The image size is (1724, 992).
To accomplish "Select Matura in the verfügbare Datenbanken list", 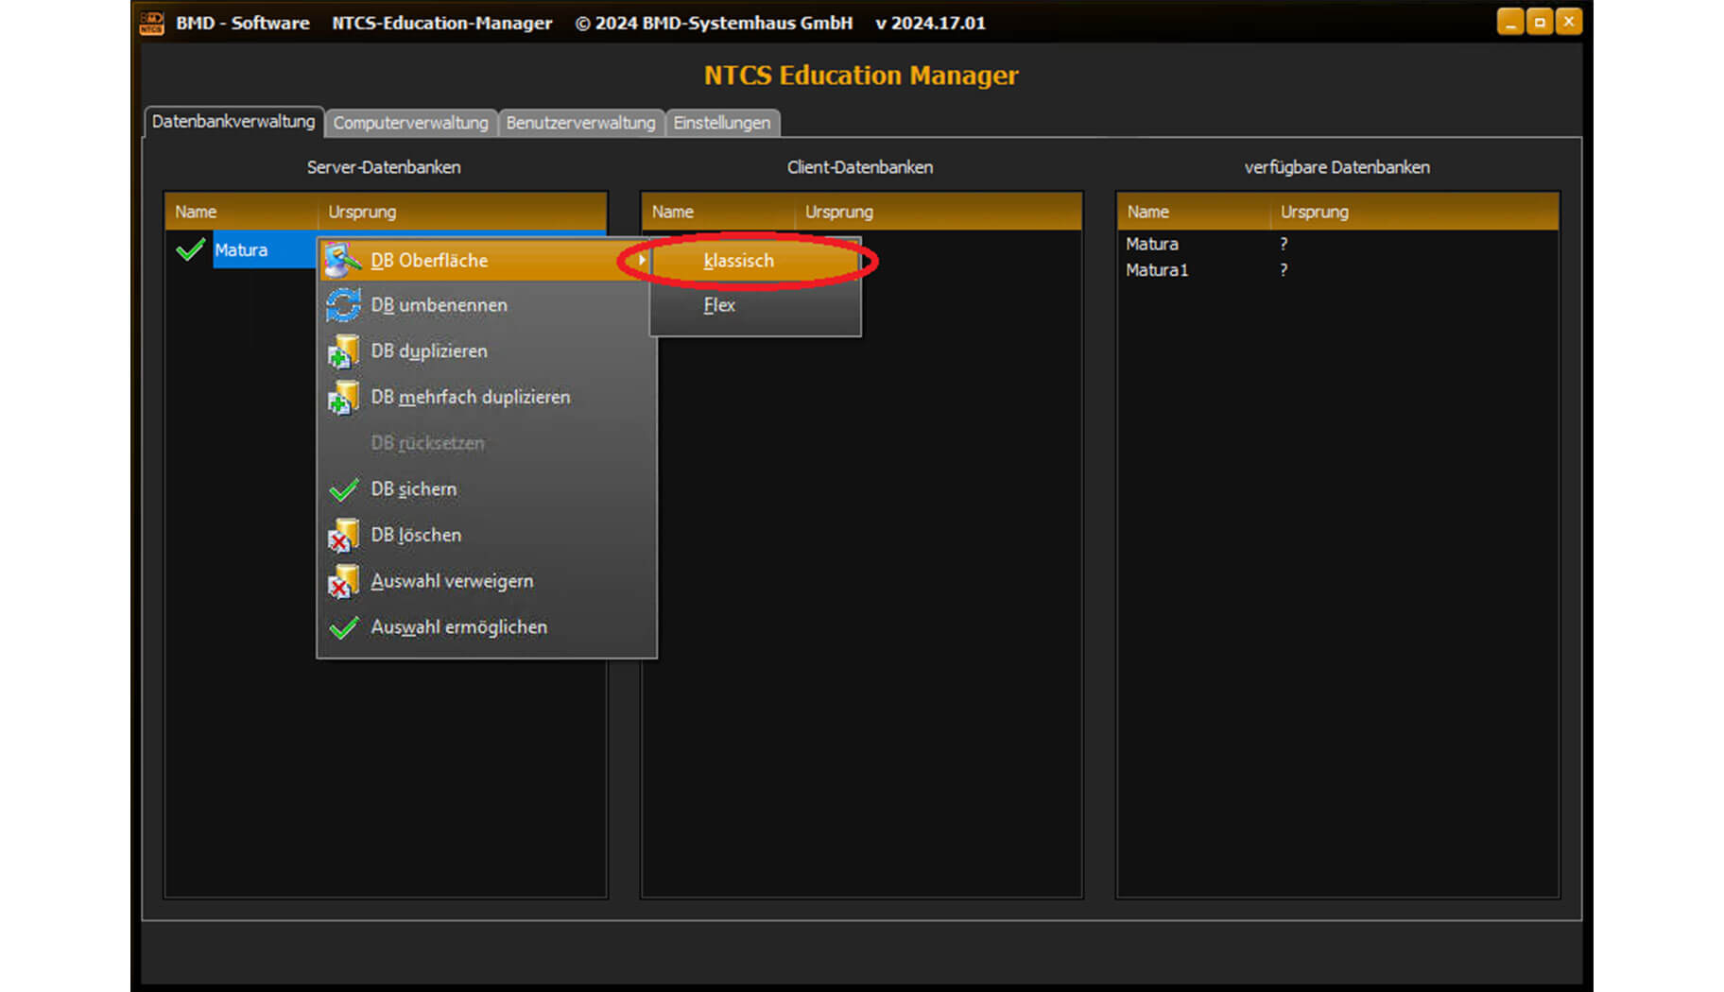I will point(1151,244).
